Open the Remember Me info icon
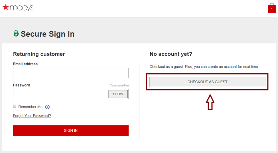 click(47, 107)
